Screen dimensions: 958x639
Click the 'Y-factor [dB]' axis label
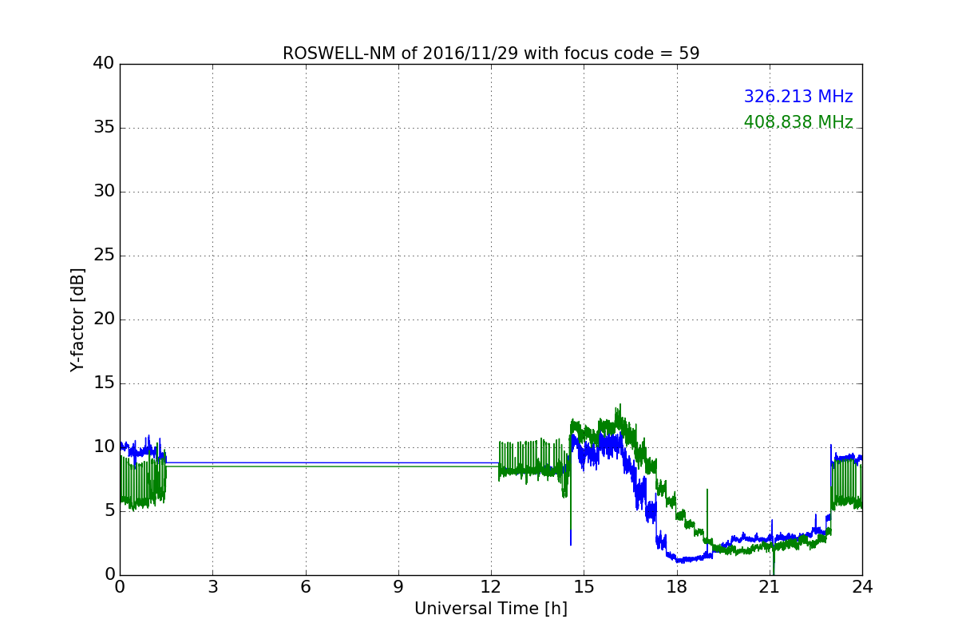(77, 319)
